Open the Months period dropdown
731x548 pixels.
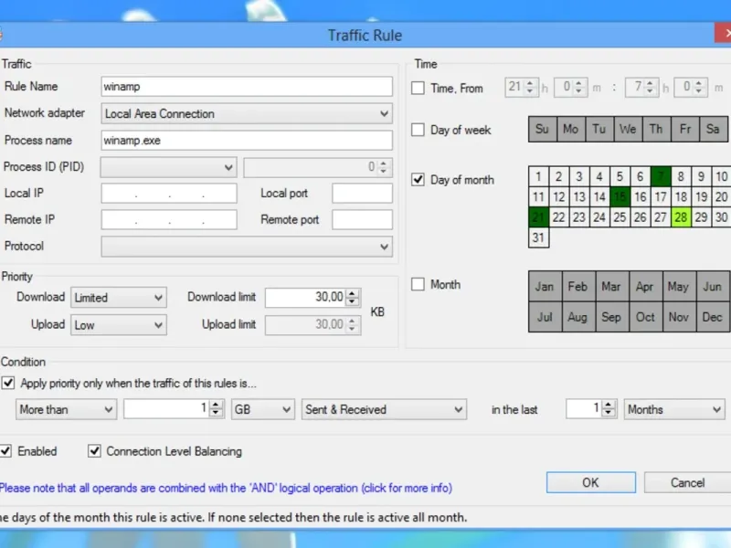click(x=674, y=409)
